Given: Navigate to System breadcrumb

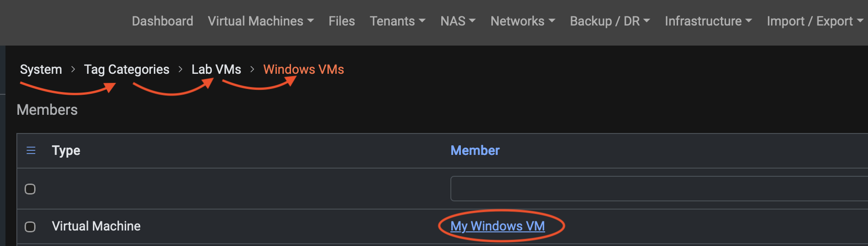Looking at the screenshot, I should (41, 69).
